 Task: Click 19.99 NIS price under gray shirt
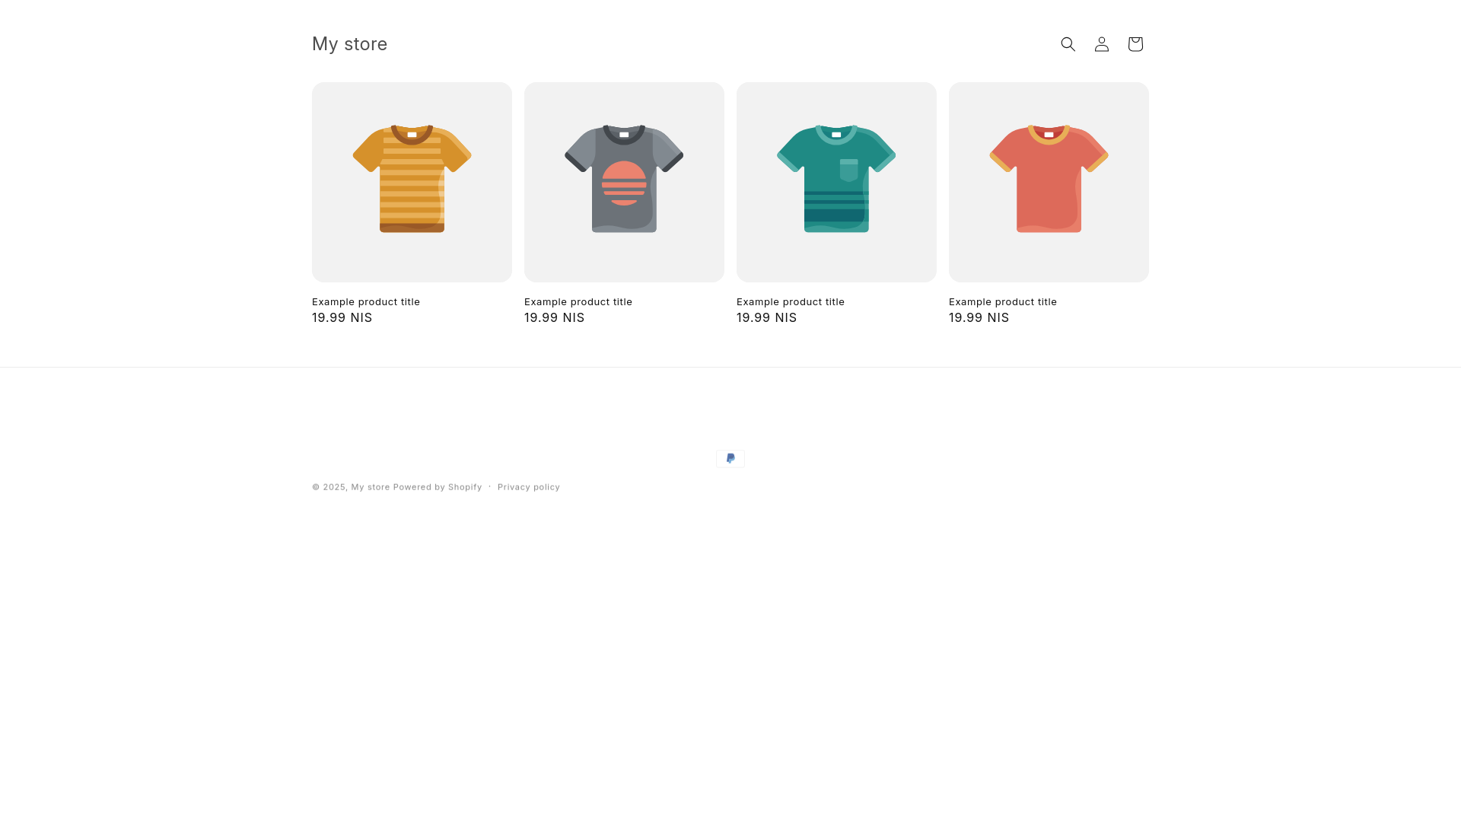pyautogui.click(x=555, y=317)
